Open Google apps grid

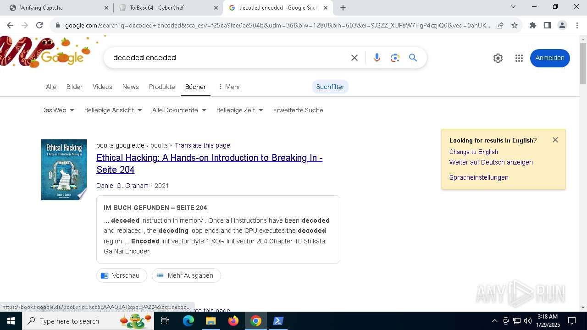click(519, 58)
